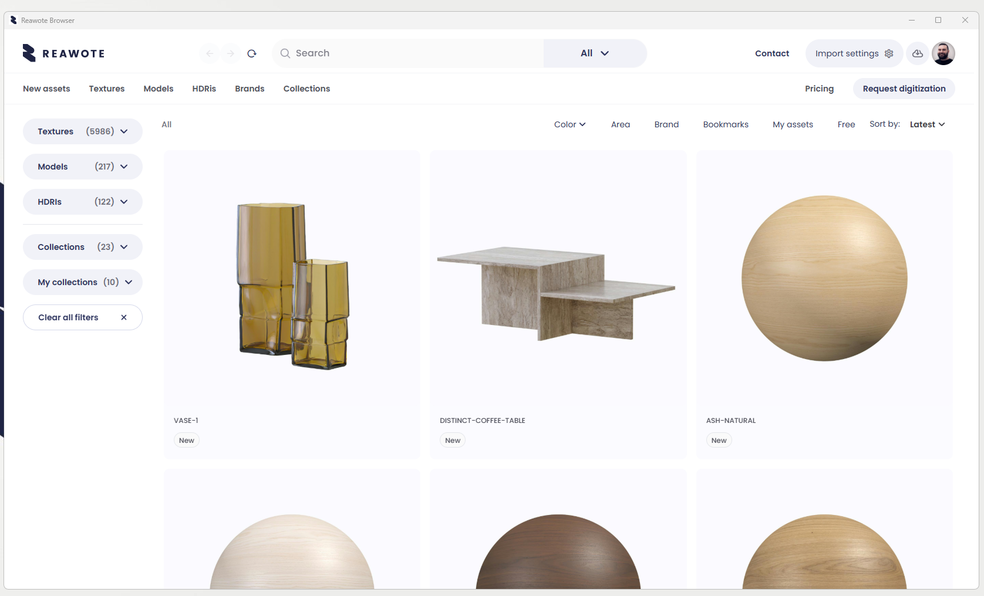The width and height of the screenshot is (984, 596).
Task: Open the HDRIs navigation tab
Action: click(204, 89)
